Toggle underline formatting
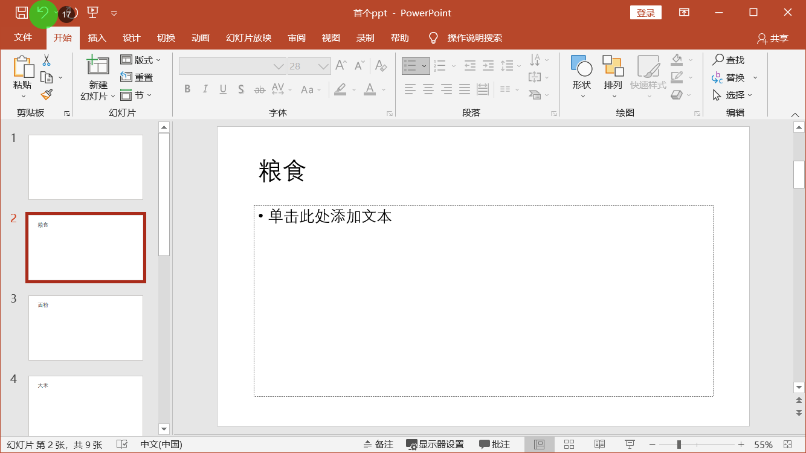The width and height of the screenshot is (806, 453). tap(223, 89)
